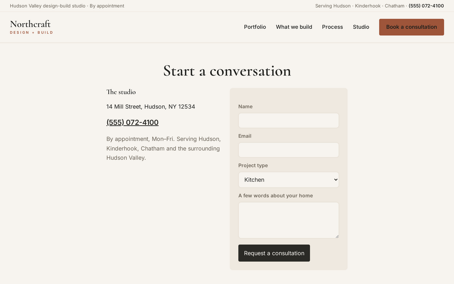Click the home description text area
The height and width of the screenshot is (284, 454).
click(288, 220)
